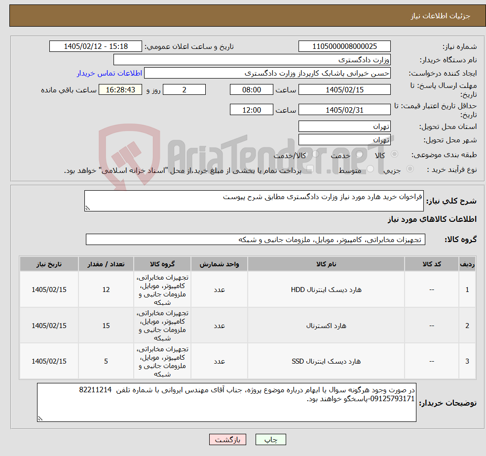
Task: Click the item name هارد دیسک اینترنال HDD
Action: (326, 290)
